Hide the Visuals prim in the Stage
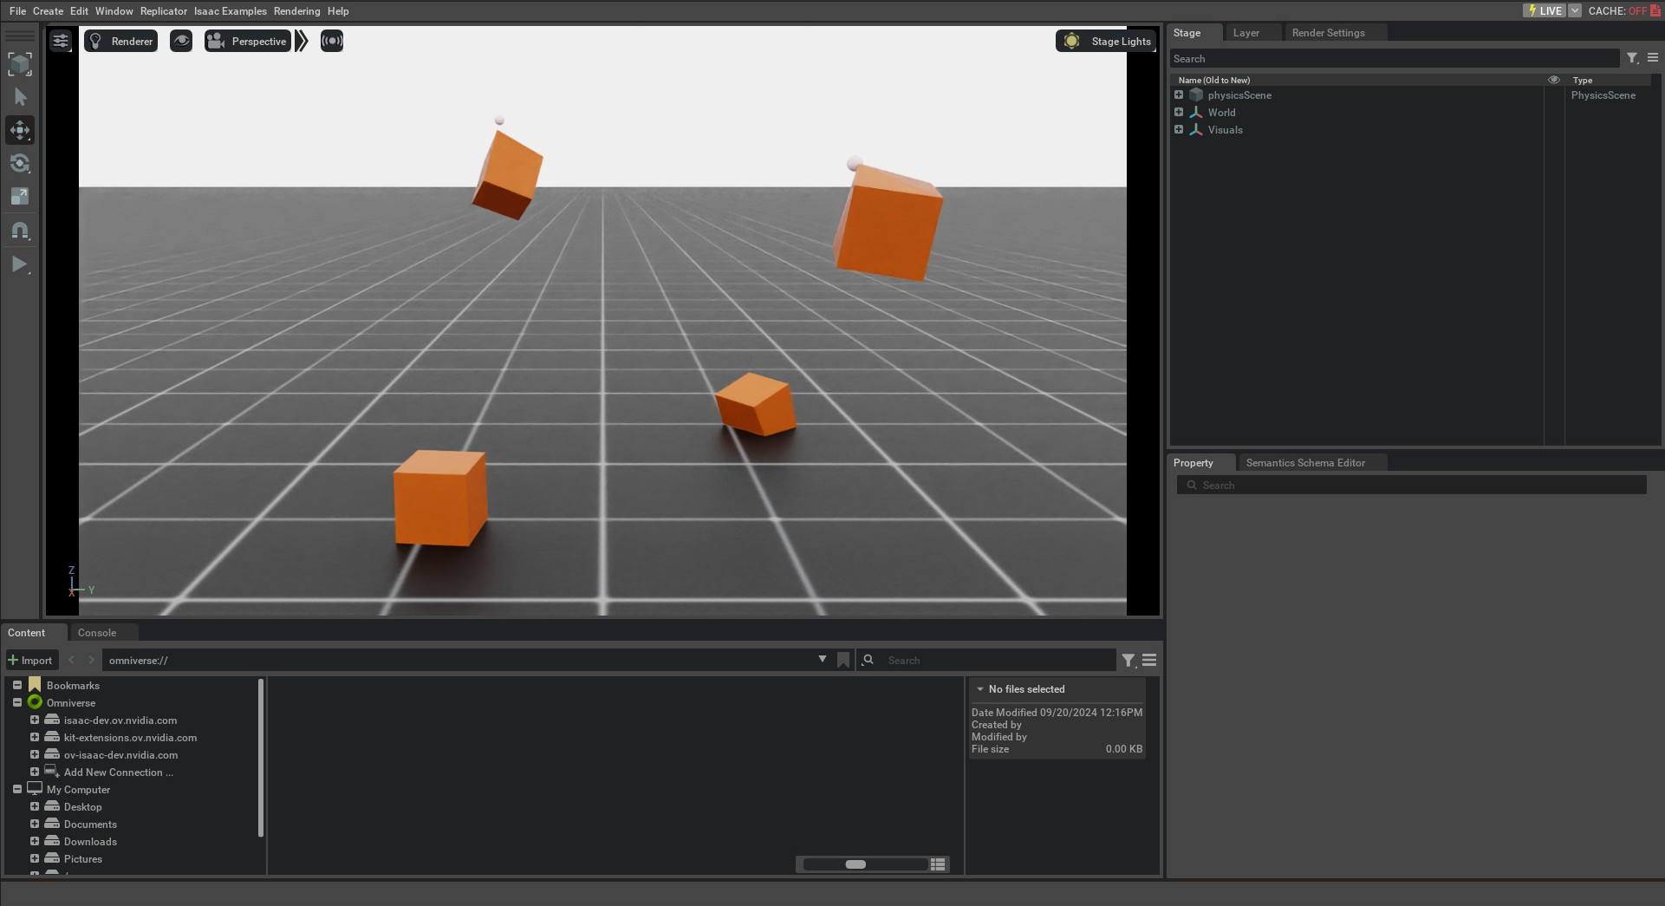Screen dimensions: 1665x906 tap(1553, 129)
